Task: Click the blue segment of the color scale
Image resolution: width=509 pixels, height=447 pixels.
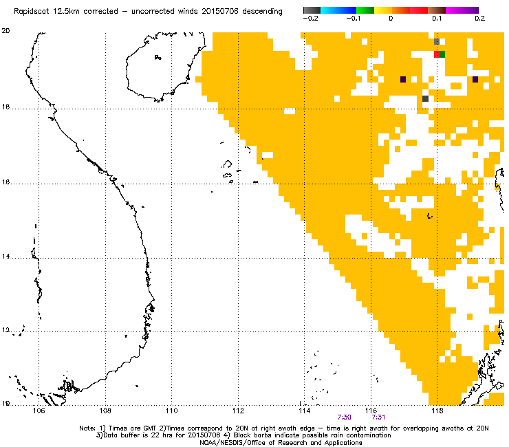Action: (x=347, y=10)
